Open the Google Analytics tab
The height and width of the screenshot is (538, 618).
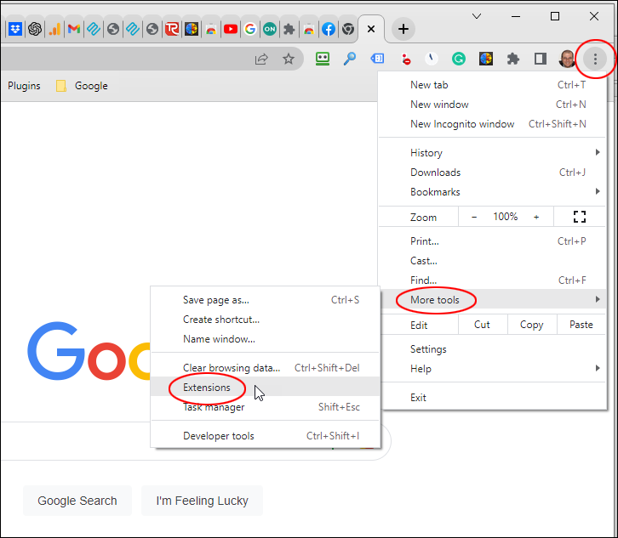(54, 29)
